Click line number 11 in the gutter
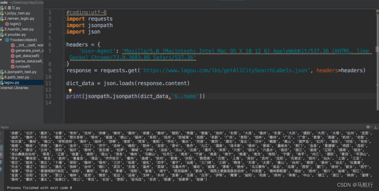This screenshot has height=191, width=379. tap(49, 83)
